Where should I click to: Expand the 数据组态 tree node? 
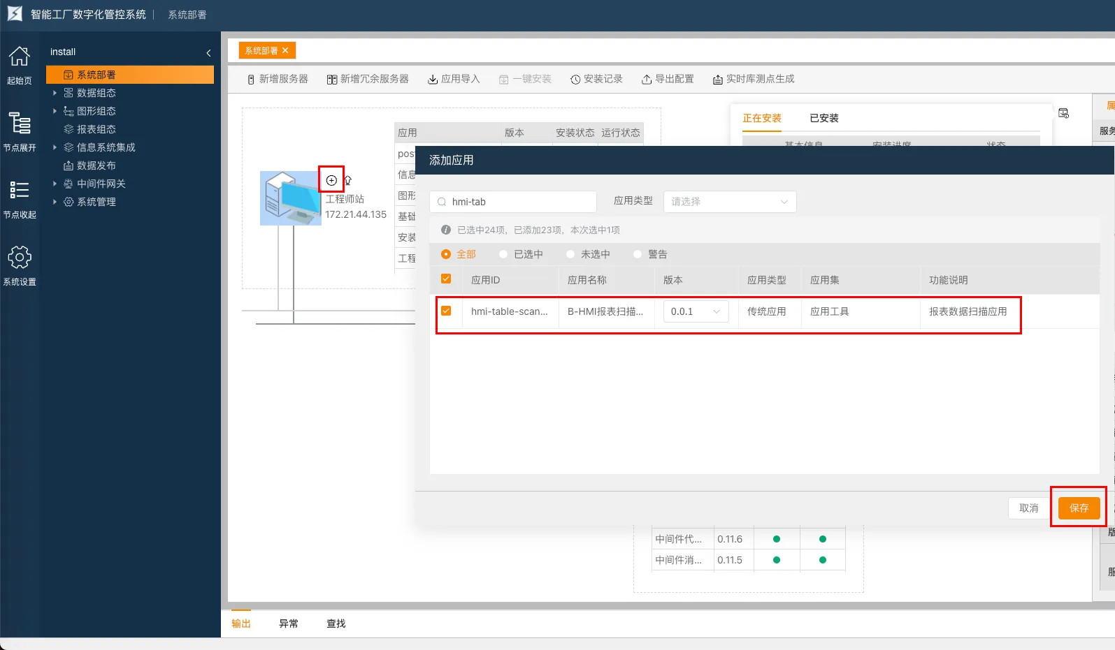point(55,93)
